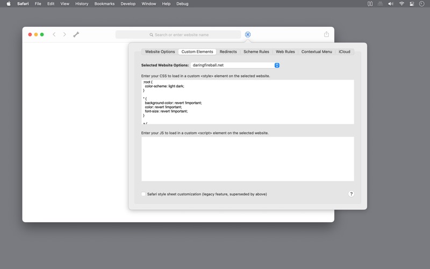Viewport: 430px width, 269px height.
Task: Enable Safari style sheet customization checkbox
Action: (144, 194)
